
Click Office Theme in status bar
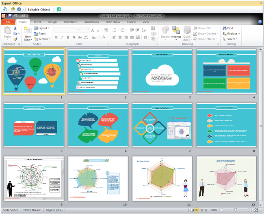(x=32, y=210)
